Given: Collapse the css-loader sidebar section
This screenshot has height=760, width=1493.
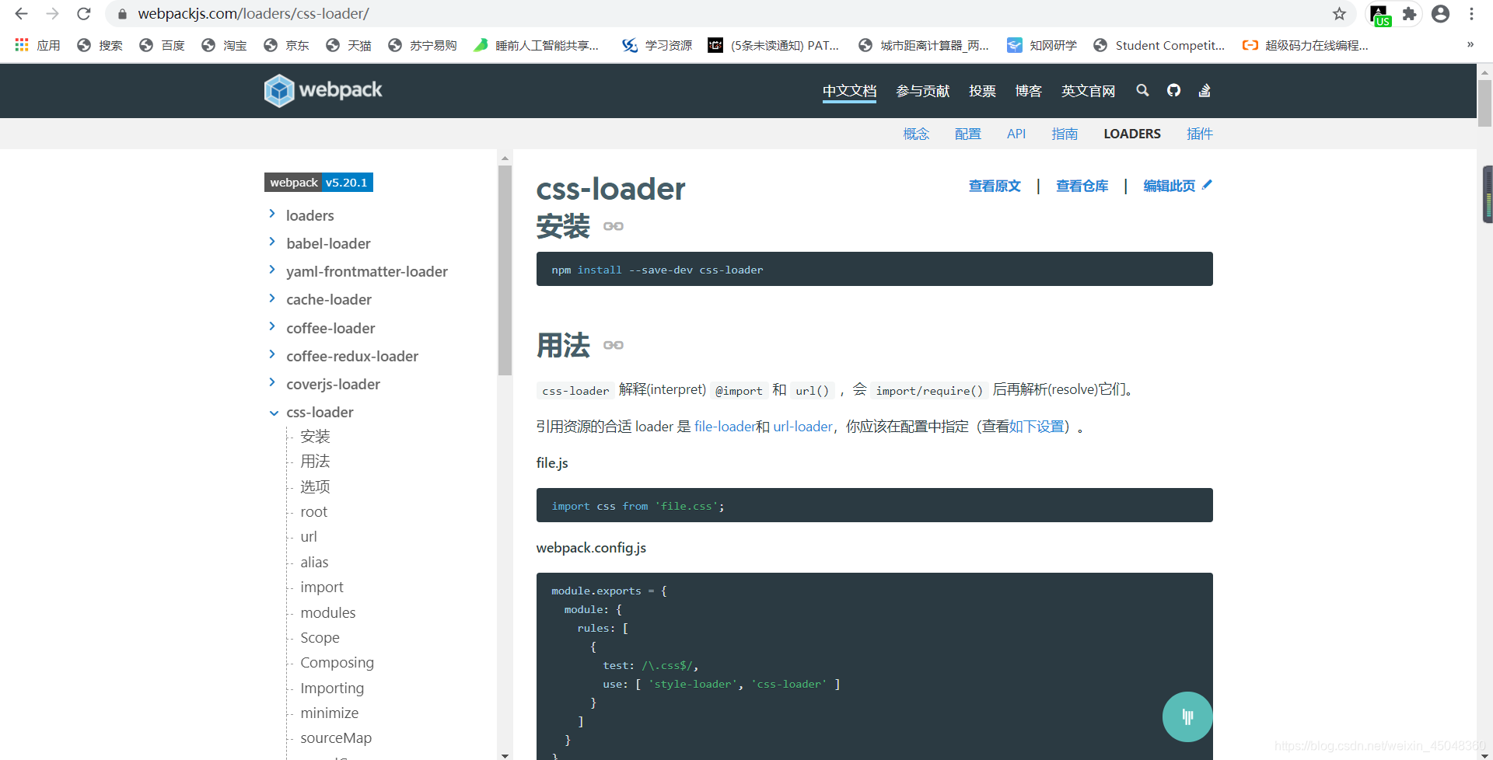Looking at the screenshot, I should click(274, 413).
